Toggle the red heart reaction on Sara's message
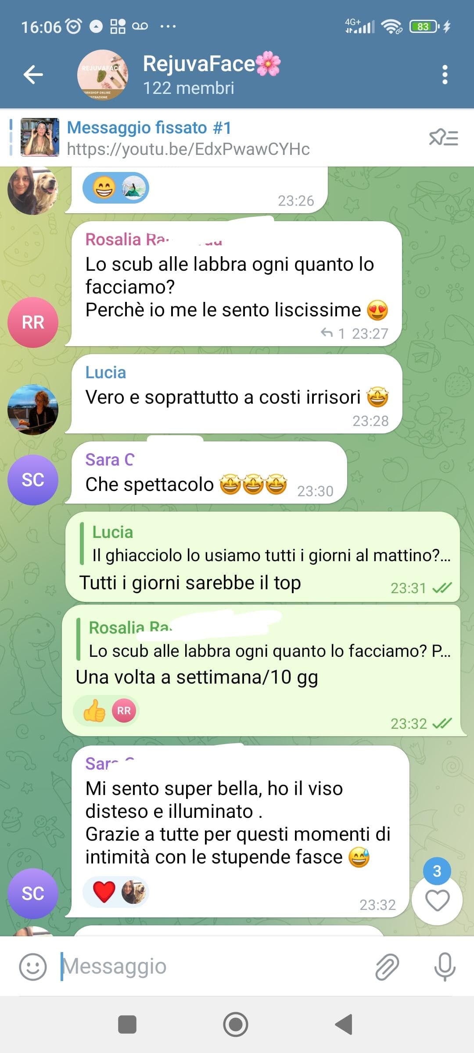Viewport: 474px width, 1053px height. [x=116, y=892]
